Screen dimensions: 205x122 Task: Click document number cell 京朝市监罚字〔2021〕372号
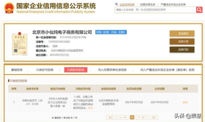(32, 102)
